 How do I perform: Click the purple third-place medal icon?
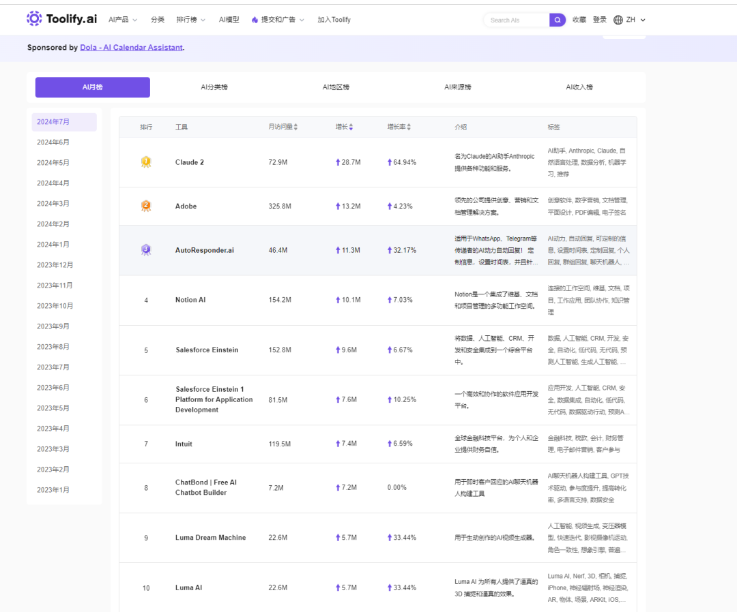[145, 250]
